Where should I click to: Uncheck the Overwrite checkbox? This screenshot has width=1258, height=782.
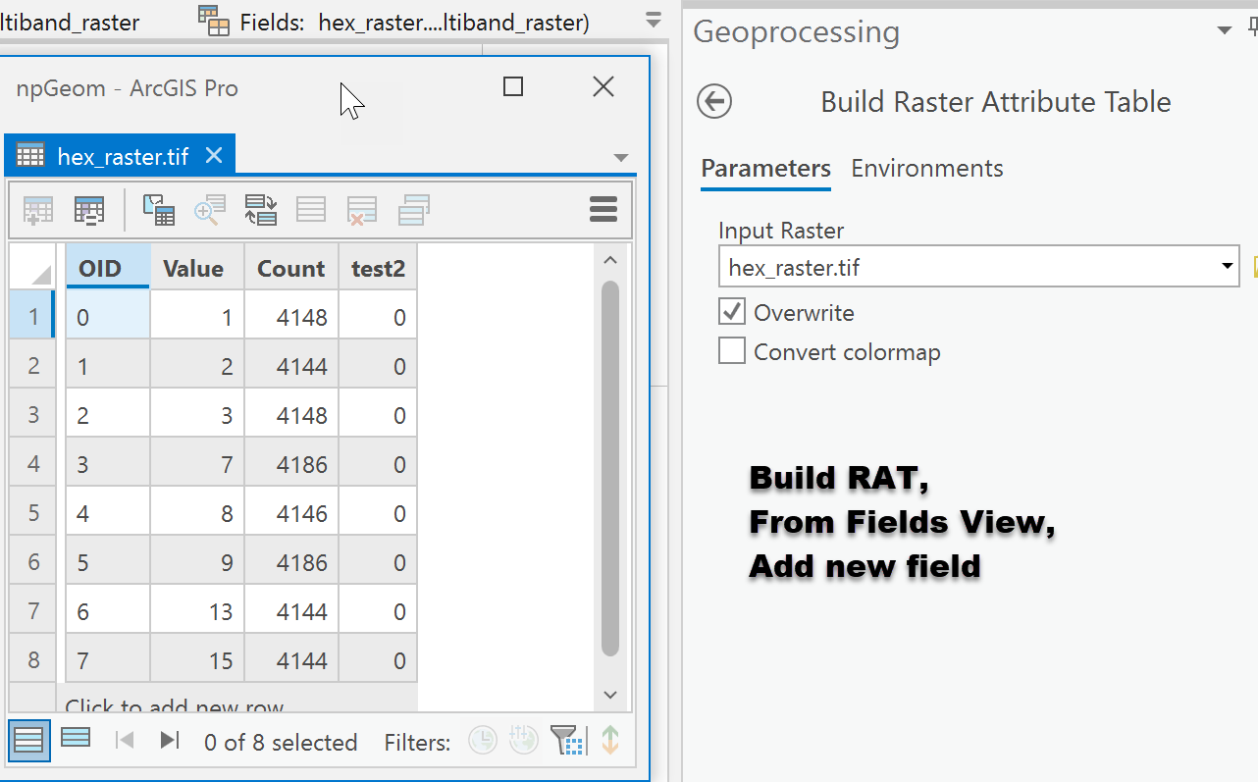(x=732, y=313)
